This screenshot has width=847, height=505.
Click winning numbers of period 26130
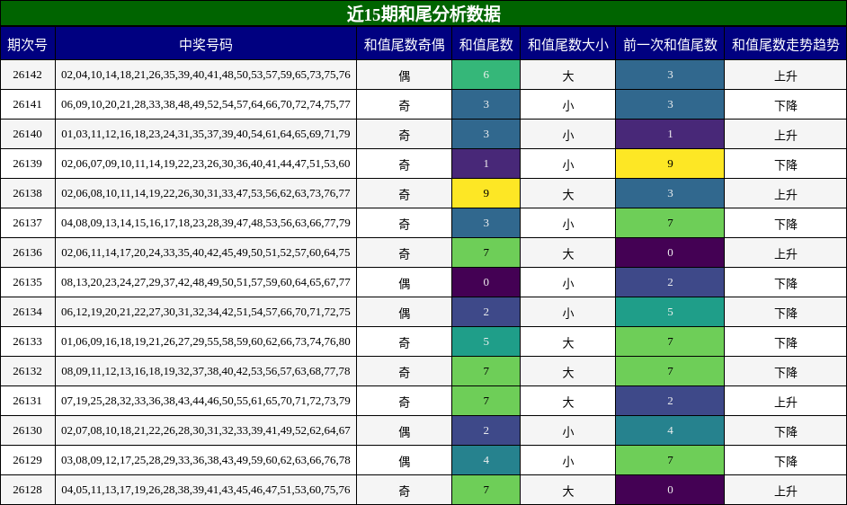click(206, 431)
